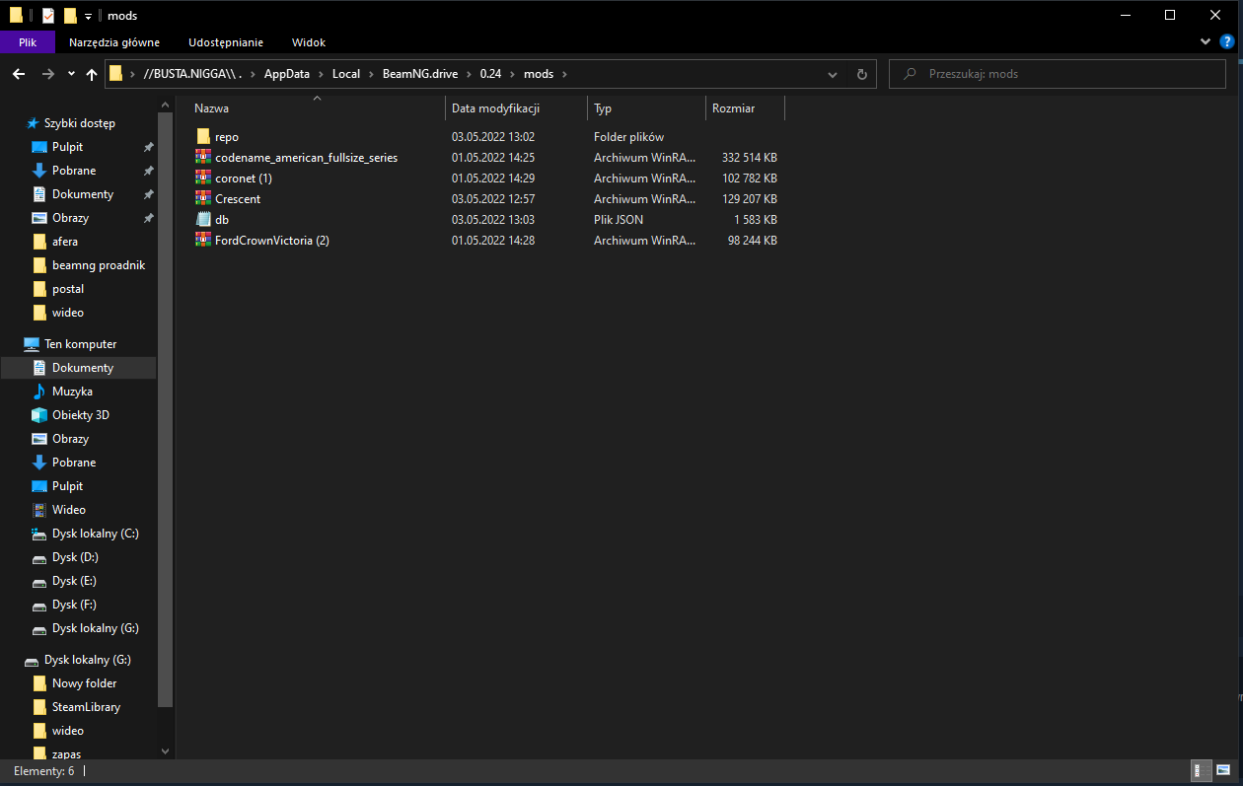Refresh the mods folder view
Screen dimensions: 1243x786
pos(861,74)
